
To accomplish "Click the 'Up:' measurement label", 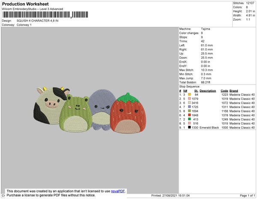I will [x=182, y=54].
